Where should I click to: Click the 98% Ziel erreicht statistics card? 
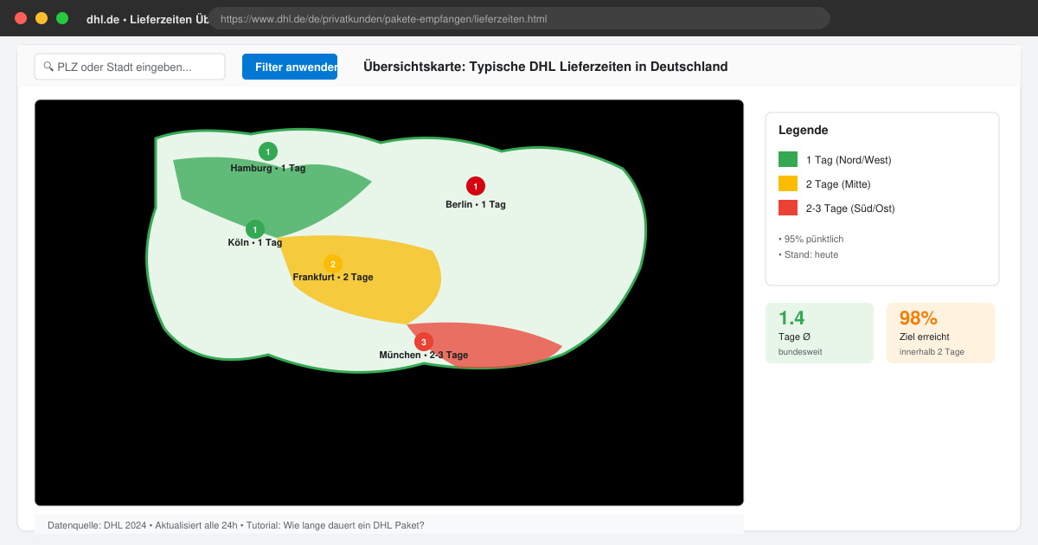(940, 333)
